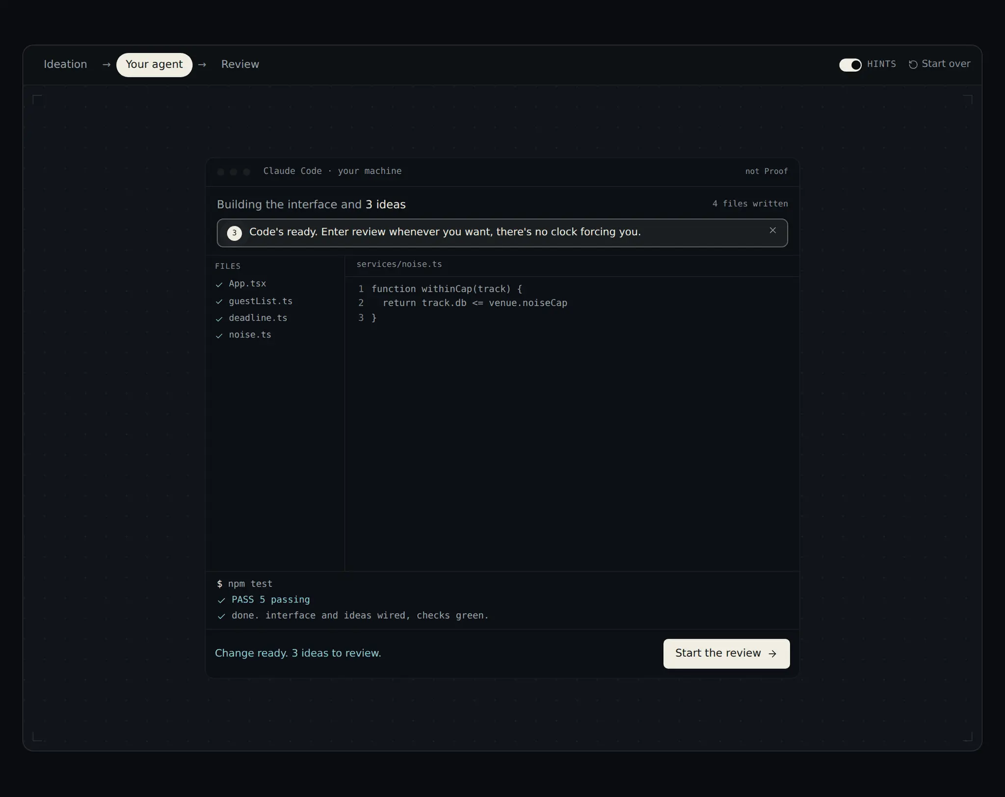
Task: Open guestList.ts in the files list
Action: (261, 301)
